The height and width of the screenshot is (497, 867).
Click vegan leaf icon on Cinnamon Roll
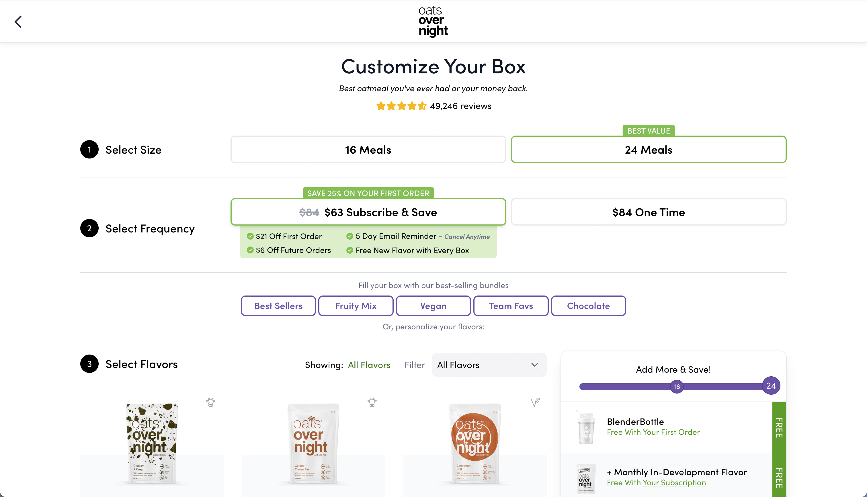pos(535,402)
